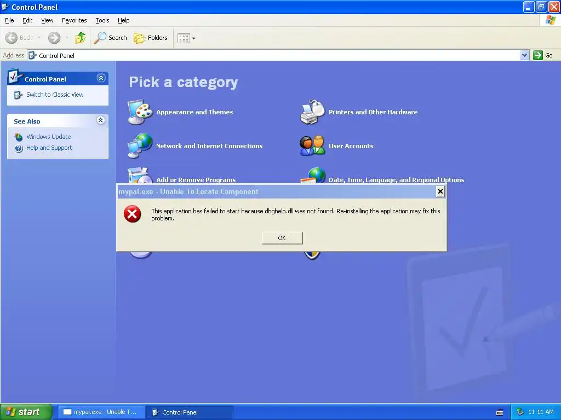This screenshot has width=561, height=420.
Task: Collapse the See Also section
Action: tap(101, 120)
